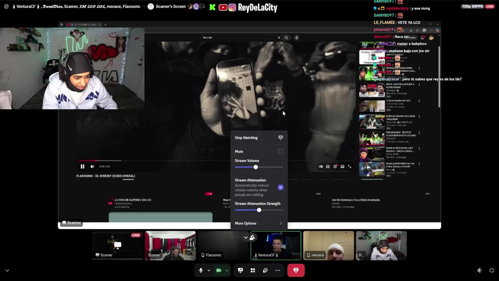The height and width of the screenshot is (281, 499).
Task: Open camera options arrow
Action: pyautogui.click(x=226, y=270)
